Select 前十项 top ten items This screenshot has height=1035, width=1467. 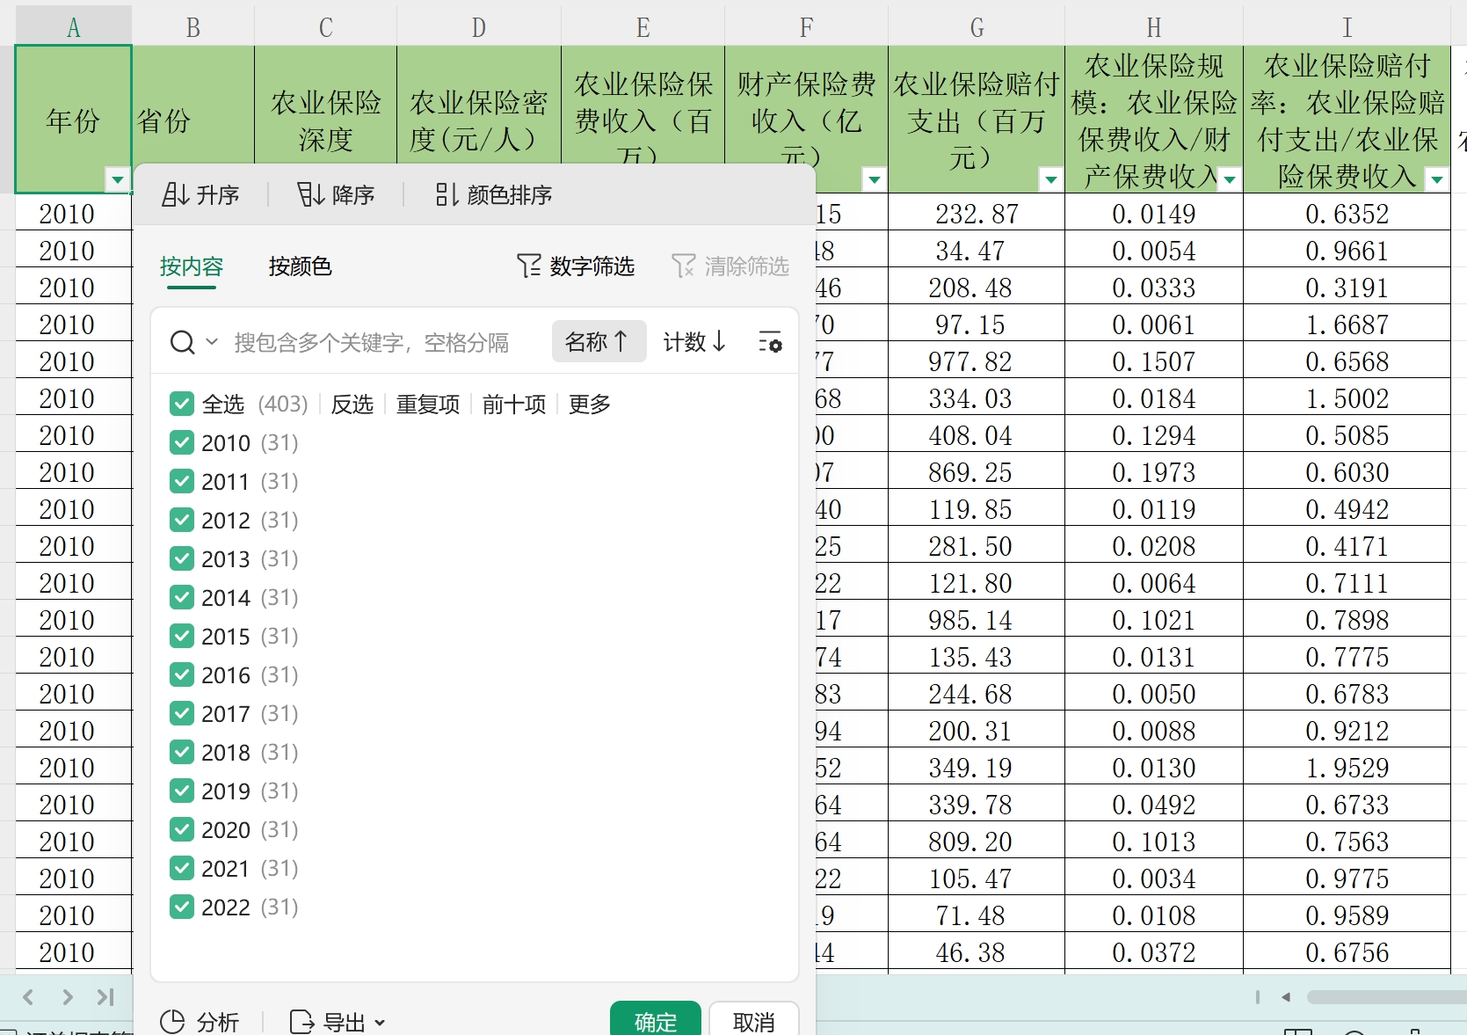(x=514, y=404)
